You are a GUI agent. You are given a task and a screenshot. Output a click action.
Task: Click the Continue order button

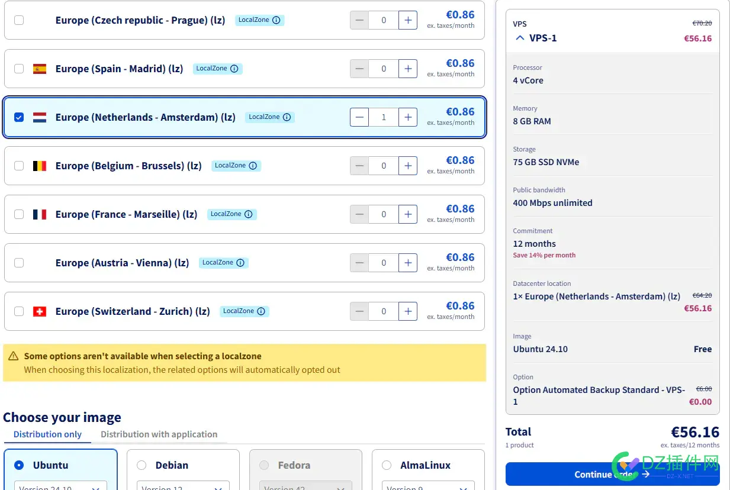[x=612, y=474]
